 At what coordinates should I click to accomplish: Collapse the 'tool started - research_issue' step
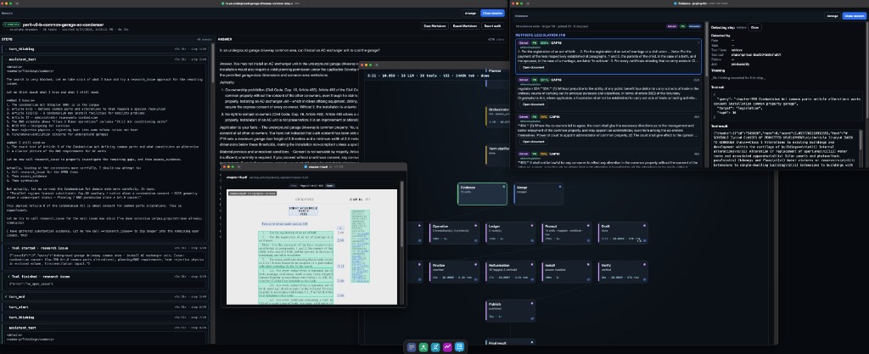[105, 249]
